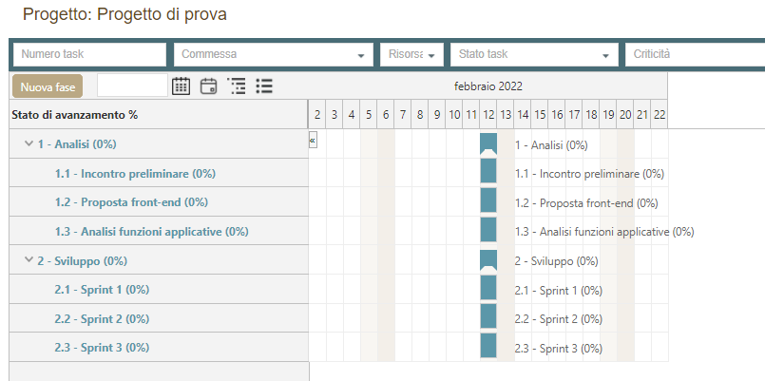Open the Commessa dropdown
765x381 pixels.
click(x=274, y=55)
